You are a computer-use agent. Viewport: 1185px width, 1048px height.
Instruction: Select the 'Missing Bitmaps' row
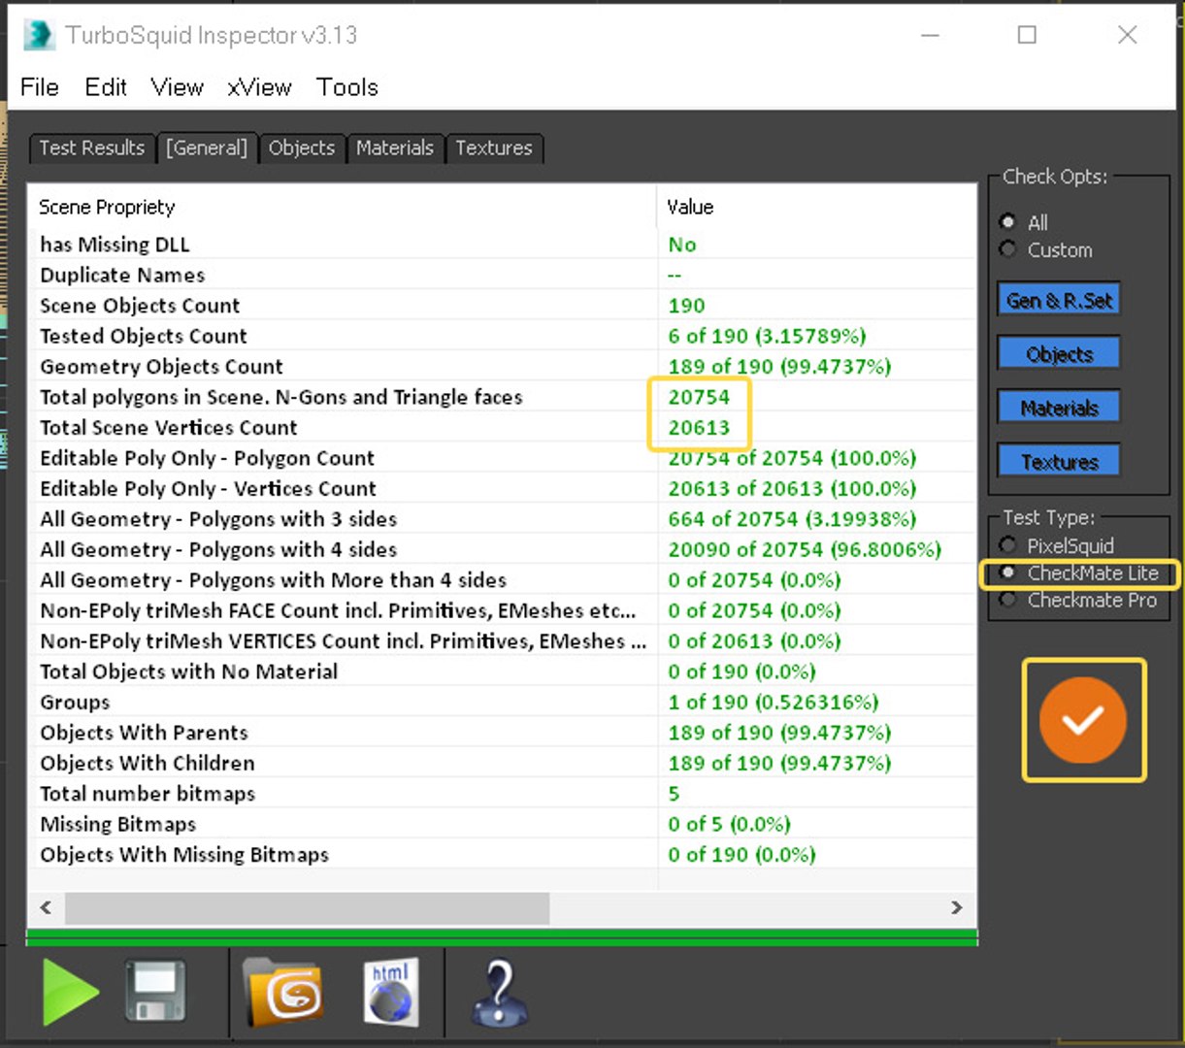(502, 825)
